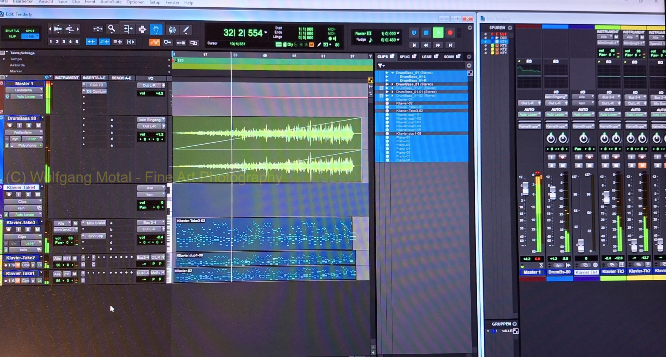The image size is (666, 357).
Task: Open the Wellenform track view dropdown
Action: [23, 132]
